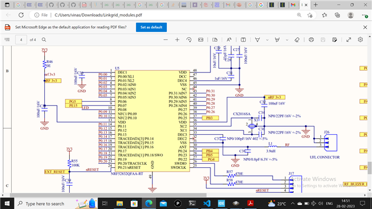Activate the Draw pen tool

pos(257,40)
